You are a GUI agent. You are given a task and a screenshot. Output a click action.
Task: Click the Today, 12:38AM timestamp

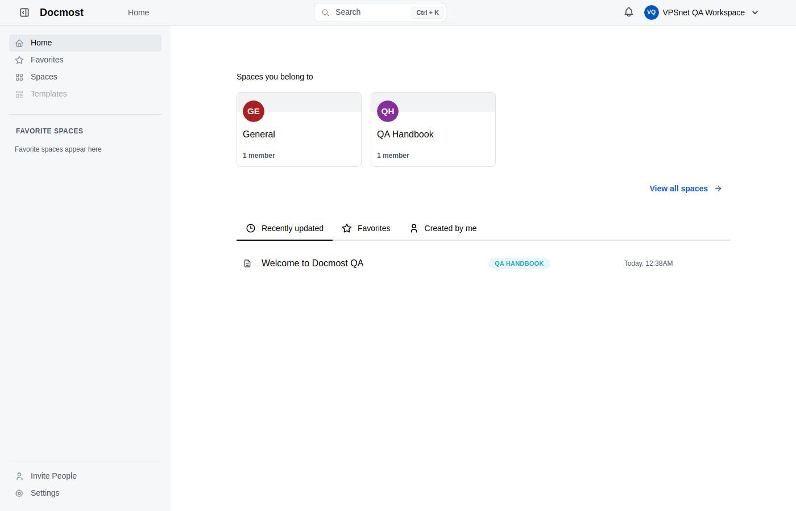coord(648,263)
